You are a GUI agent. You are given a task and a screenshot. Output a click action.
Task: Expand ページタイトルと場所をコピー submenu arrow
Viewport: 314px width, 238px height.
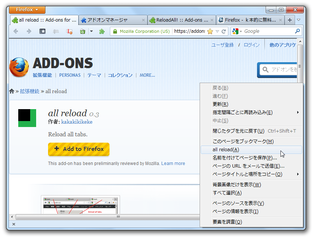[298, 174]
